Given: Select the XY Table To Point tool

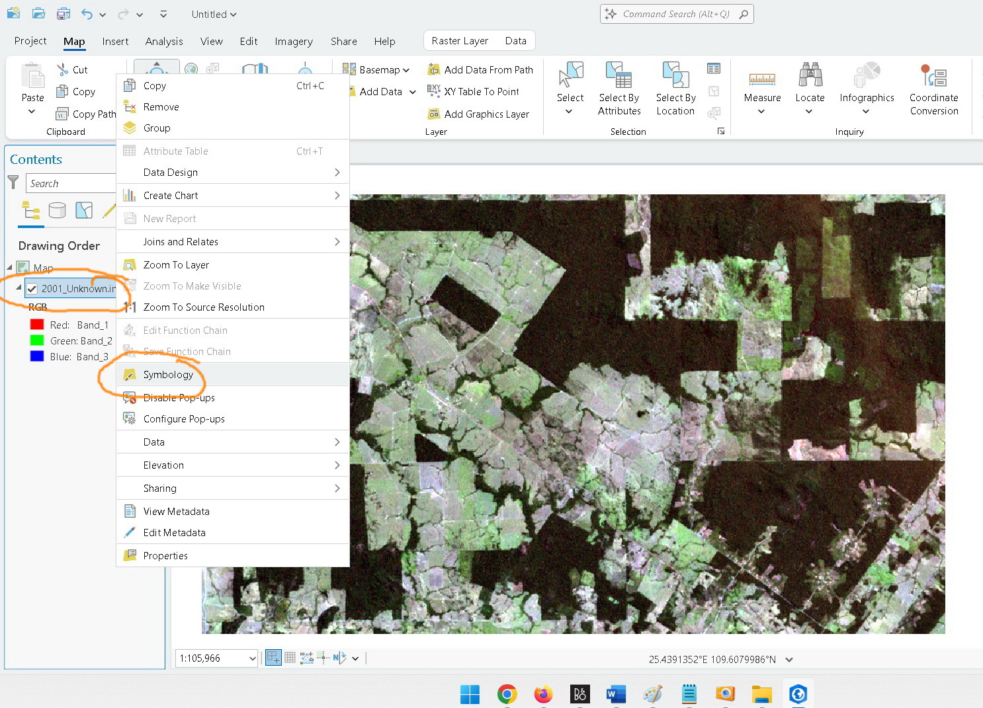Looking at the screenshot, I should point(476,91).
